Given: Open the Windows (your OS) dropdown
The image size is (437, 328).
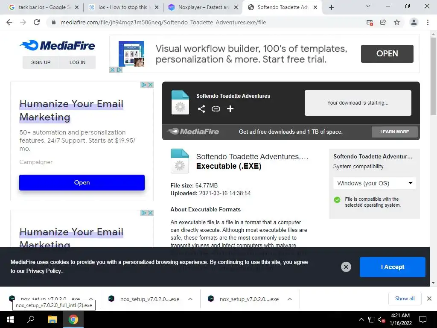Looking at the screenshot, I should [374, 183].
